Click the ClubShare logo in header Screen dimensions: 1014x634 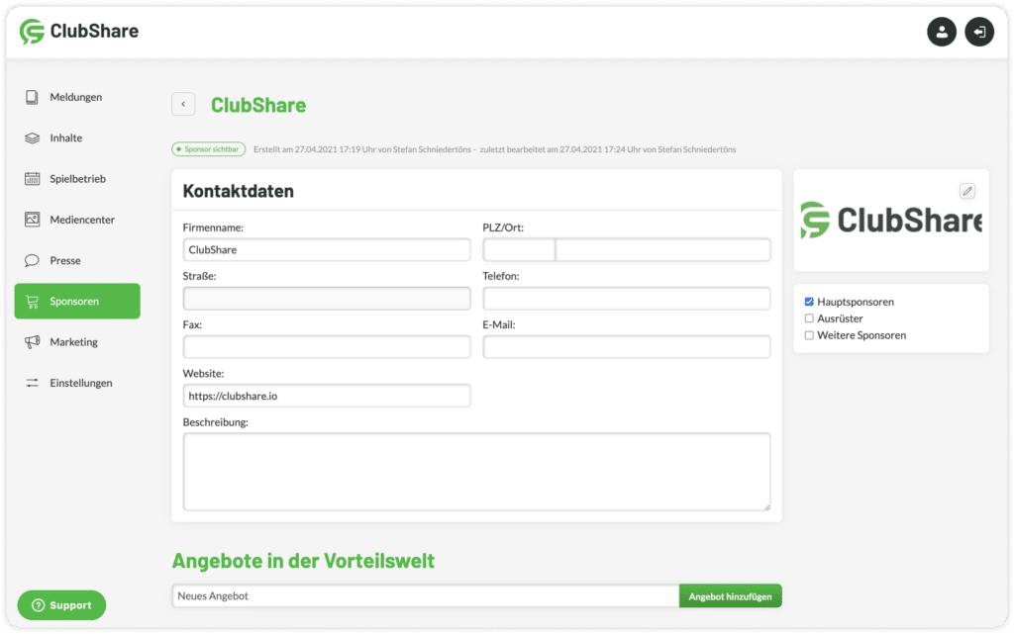coord(79,31)
